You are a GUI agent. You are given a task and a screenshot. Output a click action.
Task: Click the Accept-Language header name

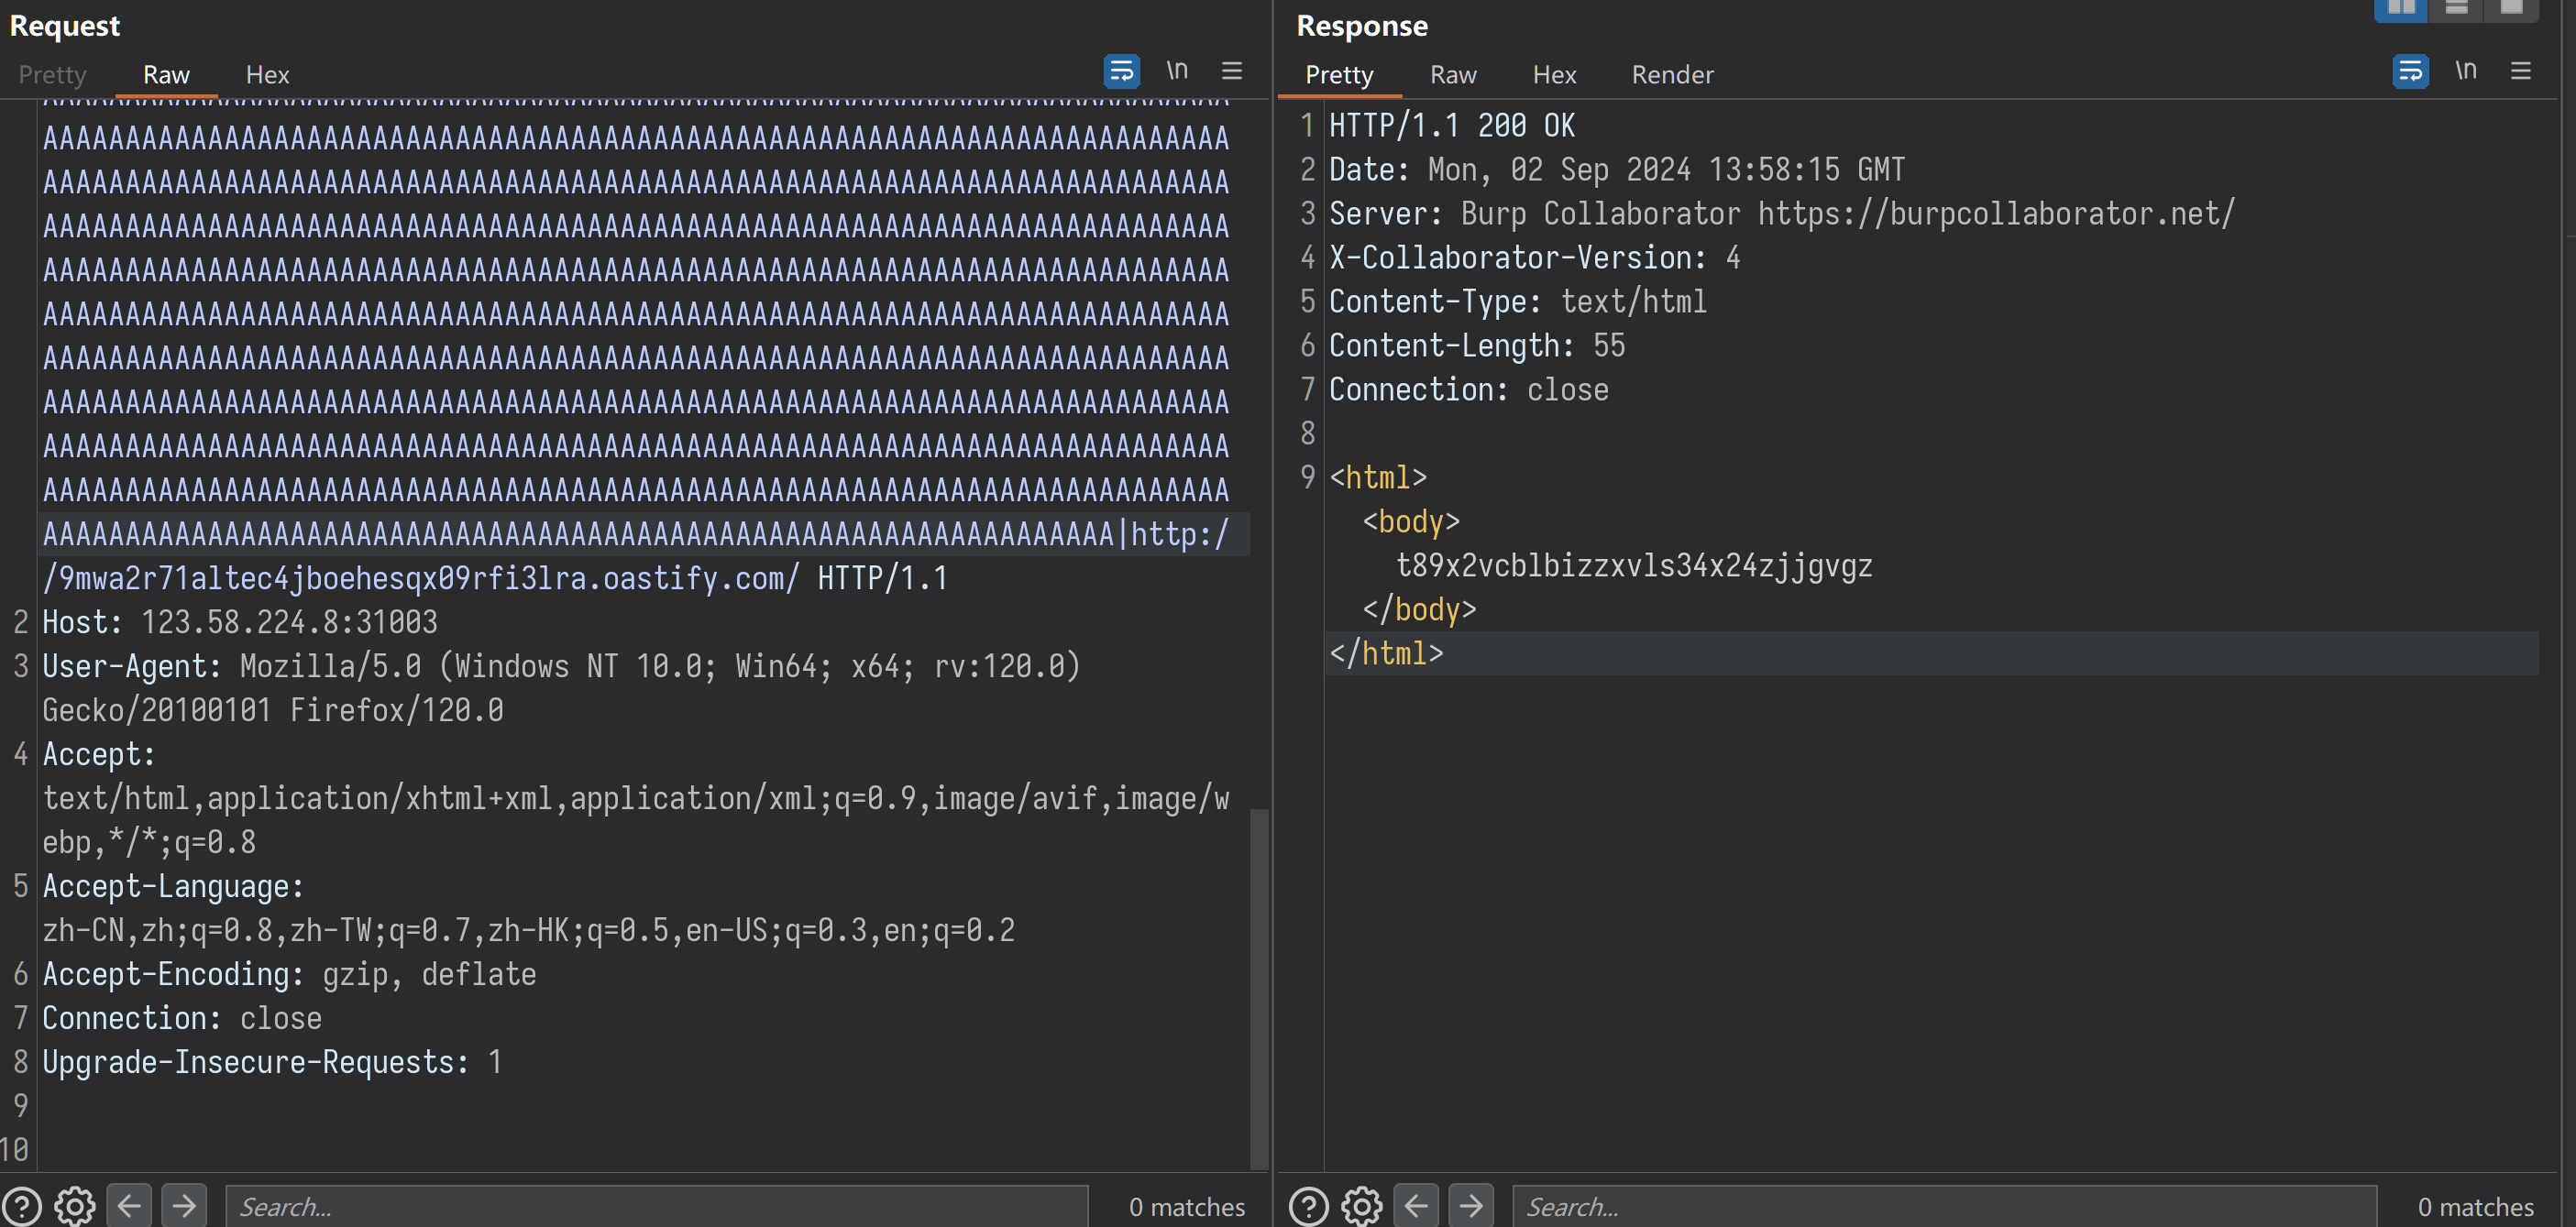pyautogui.click(x=173, y=886)
